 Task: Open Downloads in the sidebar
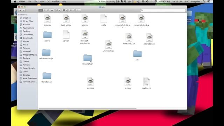(x=28, y=38)
